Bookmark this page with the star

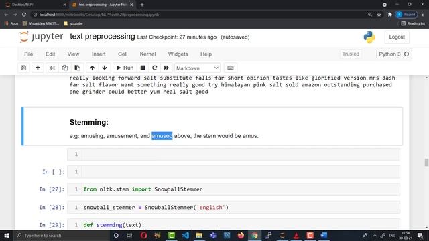coord(379,15)
